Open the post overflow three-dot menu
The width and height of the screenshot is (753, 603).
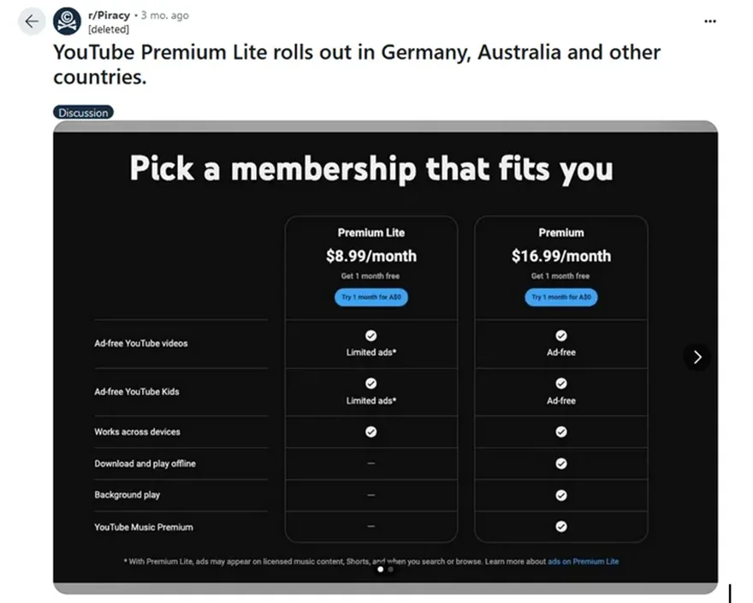(709, 21)
